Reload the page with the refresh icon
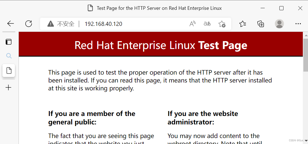The height and width of the screenshot is (144, 308). point(29,24)
